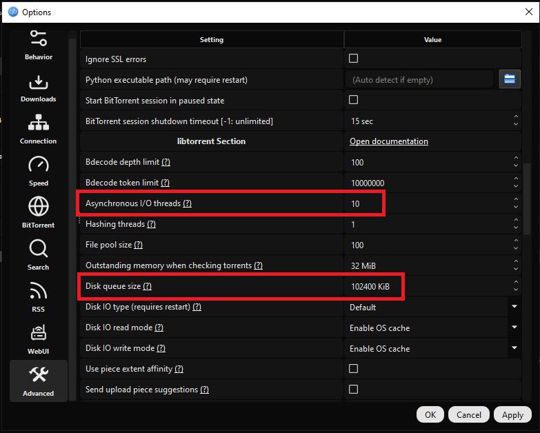
Task: Decrease Disk queue size value
Action: [x=516, y=290]
